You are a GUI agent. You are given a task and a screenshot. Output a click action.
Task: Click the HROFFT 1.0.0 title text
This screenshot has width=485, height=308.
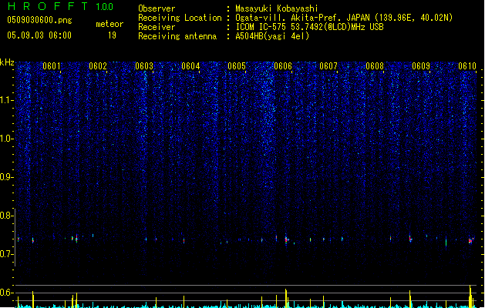[x=60, y=6]
